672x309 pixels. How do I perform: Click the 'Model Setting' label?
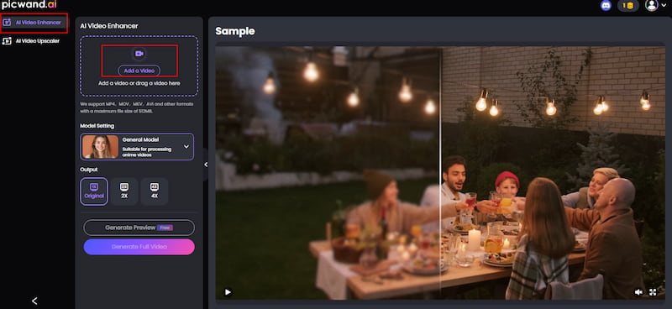[x=97, y=126]
